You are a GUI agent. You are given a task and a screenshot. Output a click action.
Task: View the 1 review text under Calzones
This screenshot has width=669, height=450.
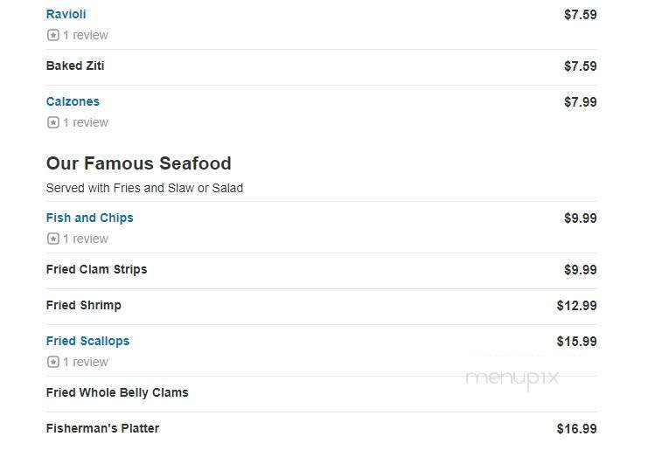click(86, 123)
